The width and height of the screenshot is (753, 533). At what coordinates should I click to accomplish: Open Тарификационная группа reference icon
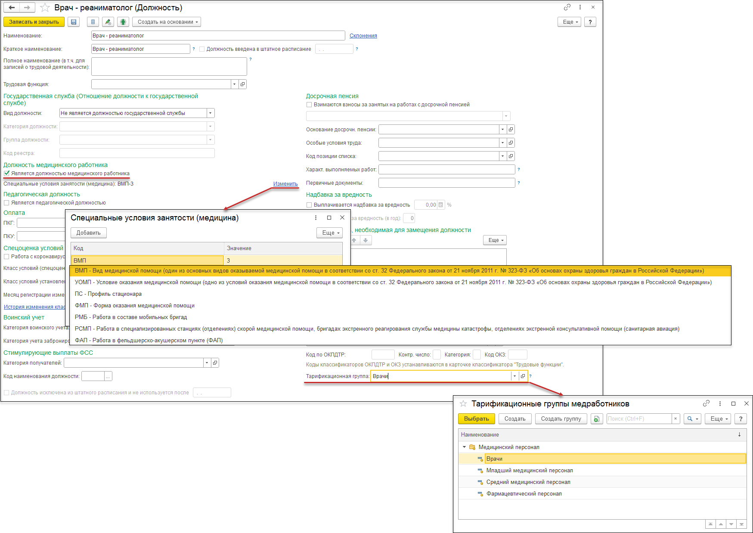(523, 376)
